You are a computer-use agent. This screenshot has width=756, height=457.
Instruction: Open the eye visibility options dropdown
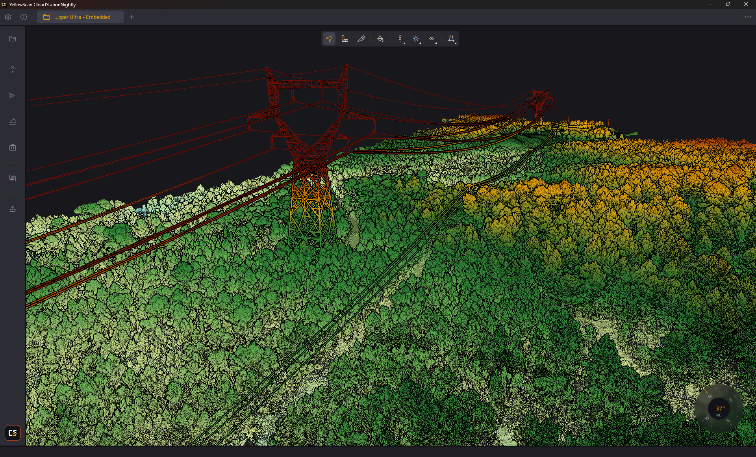coord(432,39)
